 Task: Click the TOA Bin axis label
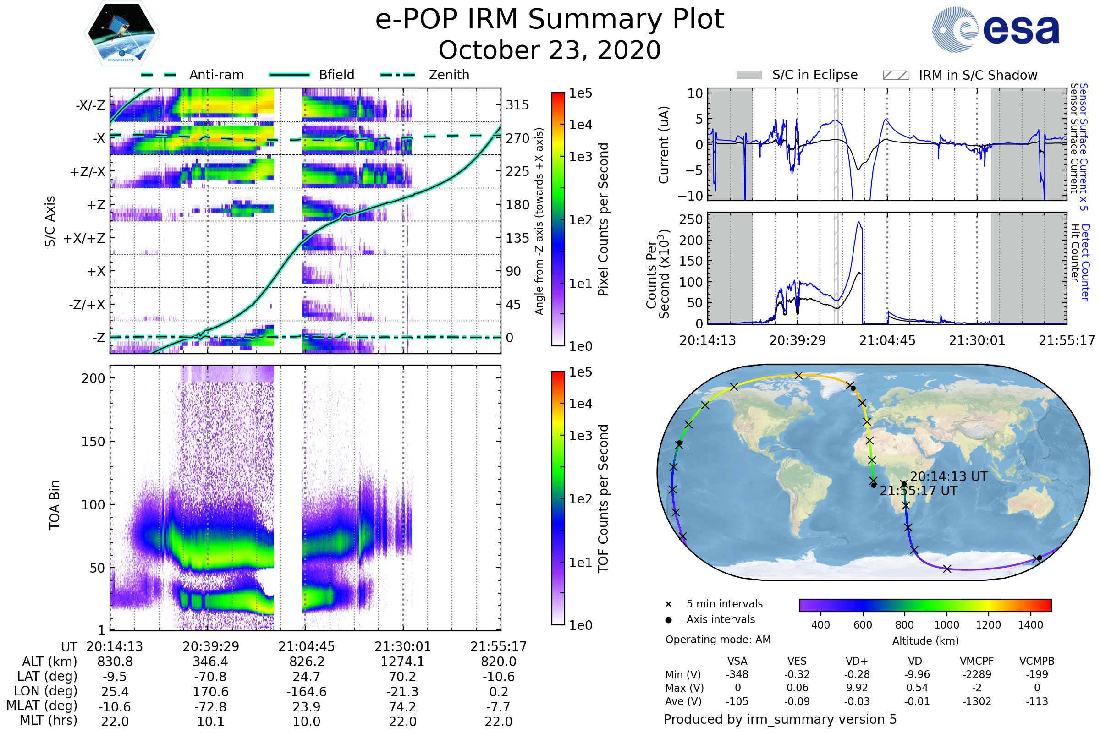coord(55,505)
